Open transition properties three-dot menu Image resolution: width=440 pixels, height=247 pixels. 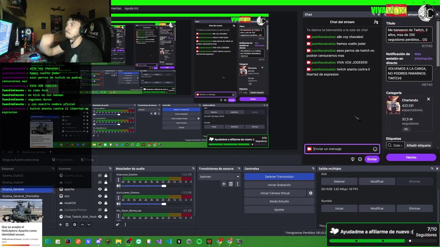[237, 184]
